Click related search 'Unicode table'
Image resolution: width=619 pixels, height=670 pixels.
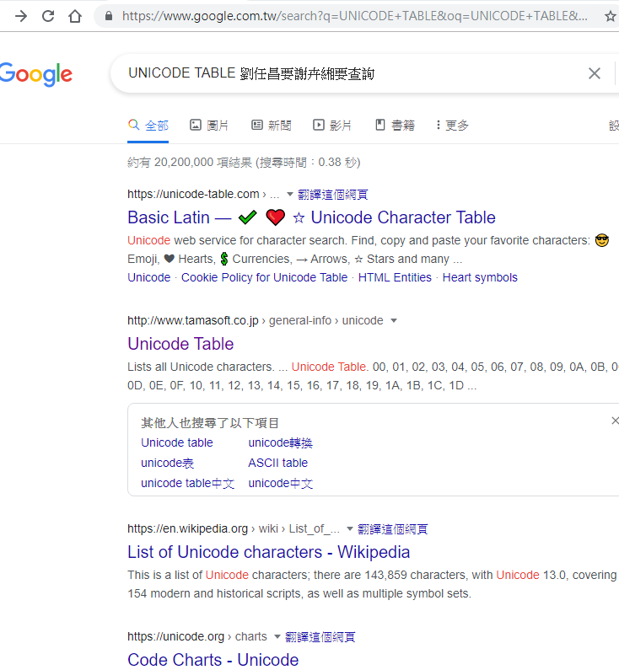point(177,442)
